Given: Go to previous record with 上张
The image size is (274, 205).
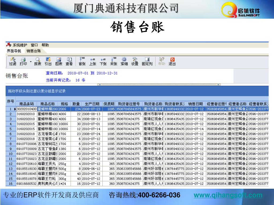Looking at the screenshot, I should click(x=93, y=61).
